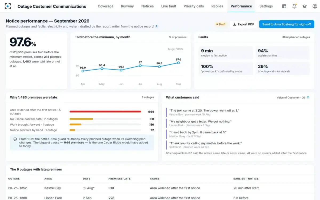Open the notifications bell

pos(294,6)
